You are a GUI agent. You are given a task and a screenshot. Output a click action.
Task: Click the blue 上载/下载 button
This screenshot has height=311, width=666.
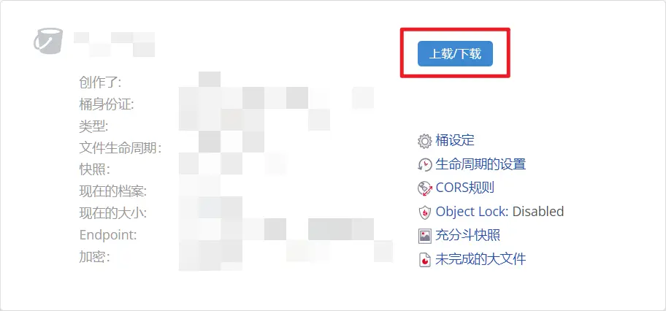click(455, 53)
